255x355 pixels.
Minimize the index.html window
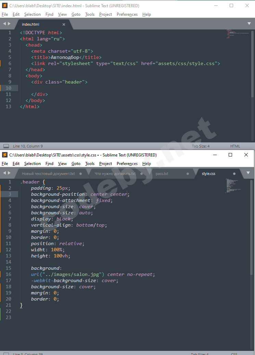[x=216, y=6]
